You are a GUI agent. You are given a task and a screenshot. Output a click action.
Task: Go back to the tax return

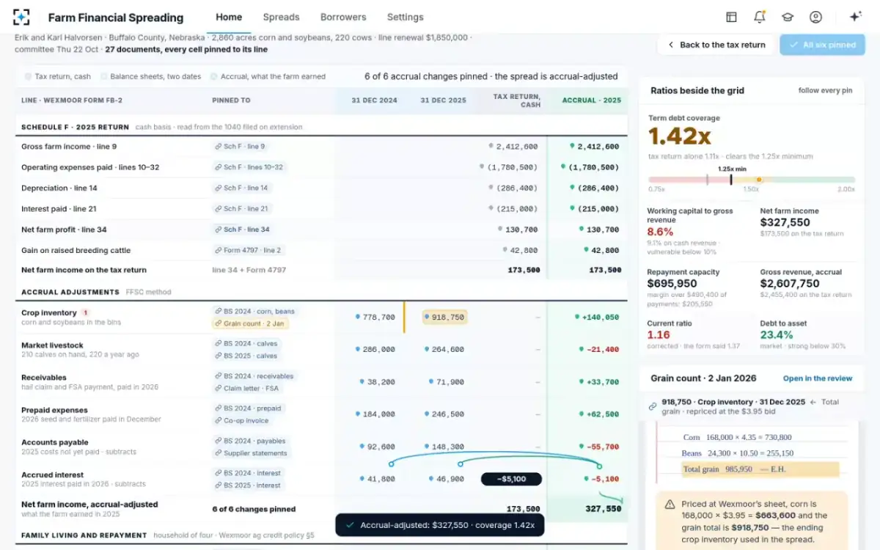click(716, 45)
